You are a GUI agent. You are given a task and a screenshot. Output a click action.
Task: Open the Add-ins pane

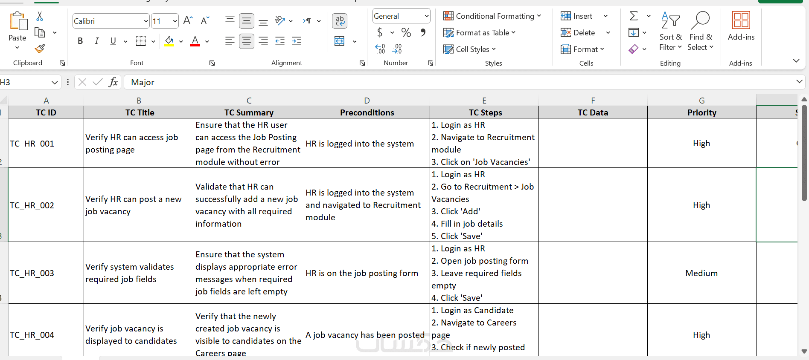coord(741,26)
